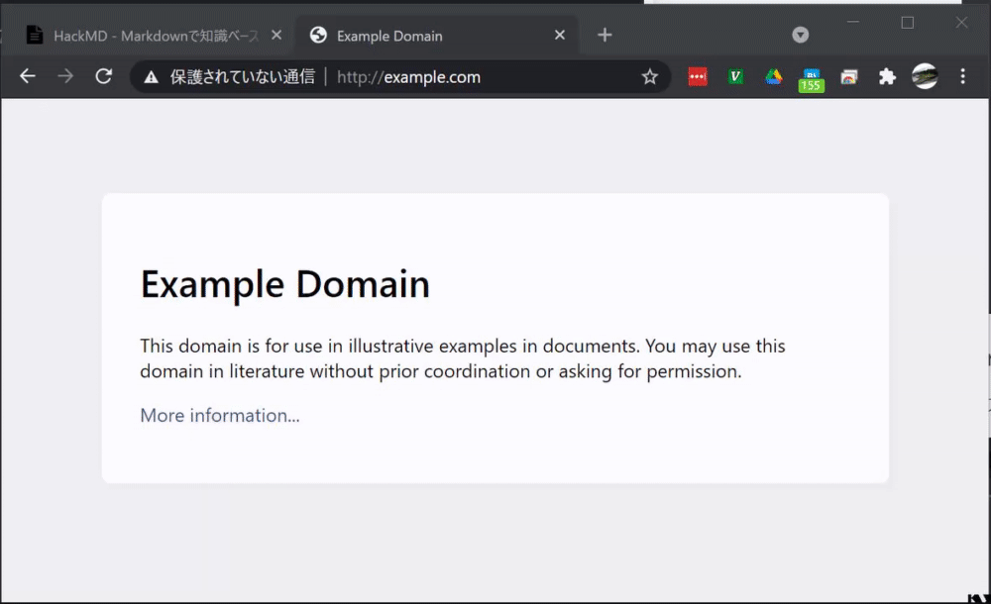This screenshot has height=604, width=991.
Task: Open the LastPass extension icon
Action: 697,76
